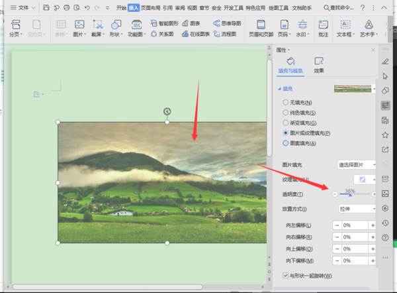Select 纯色填充(S) radio option
Screen dimensions: 397x293
285,113
